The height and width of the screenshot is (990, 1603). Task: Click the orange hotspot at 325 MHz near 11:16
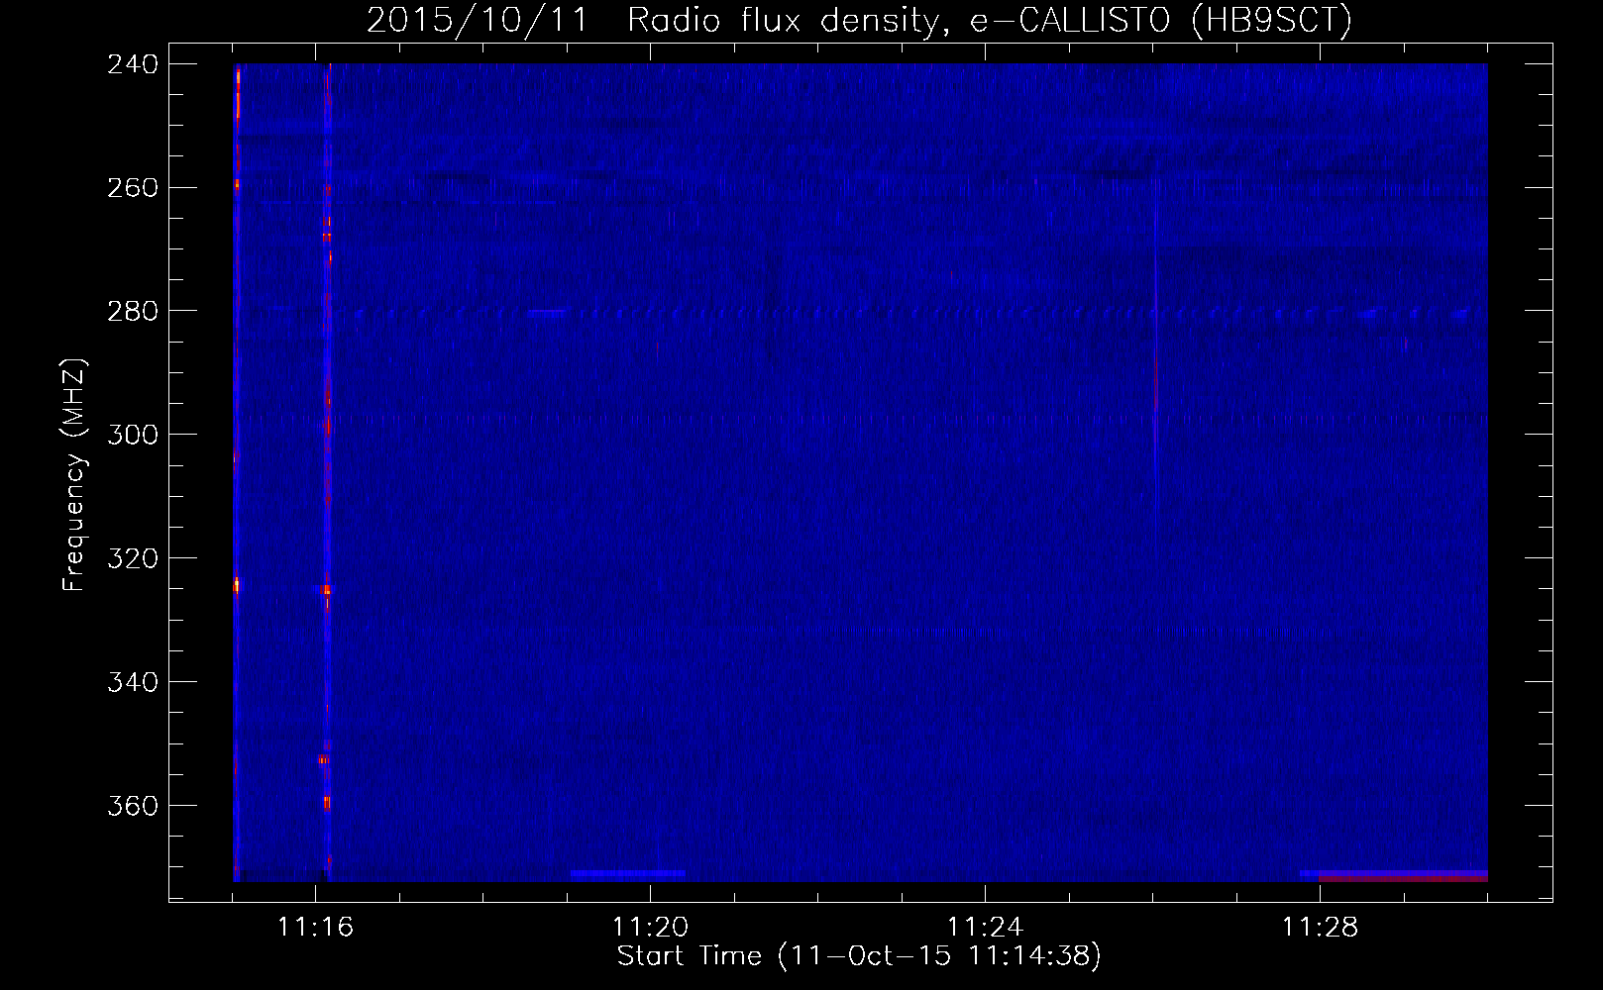(x=326, y=589)
